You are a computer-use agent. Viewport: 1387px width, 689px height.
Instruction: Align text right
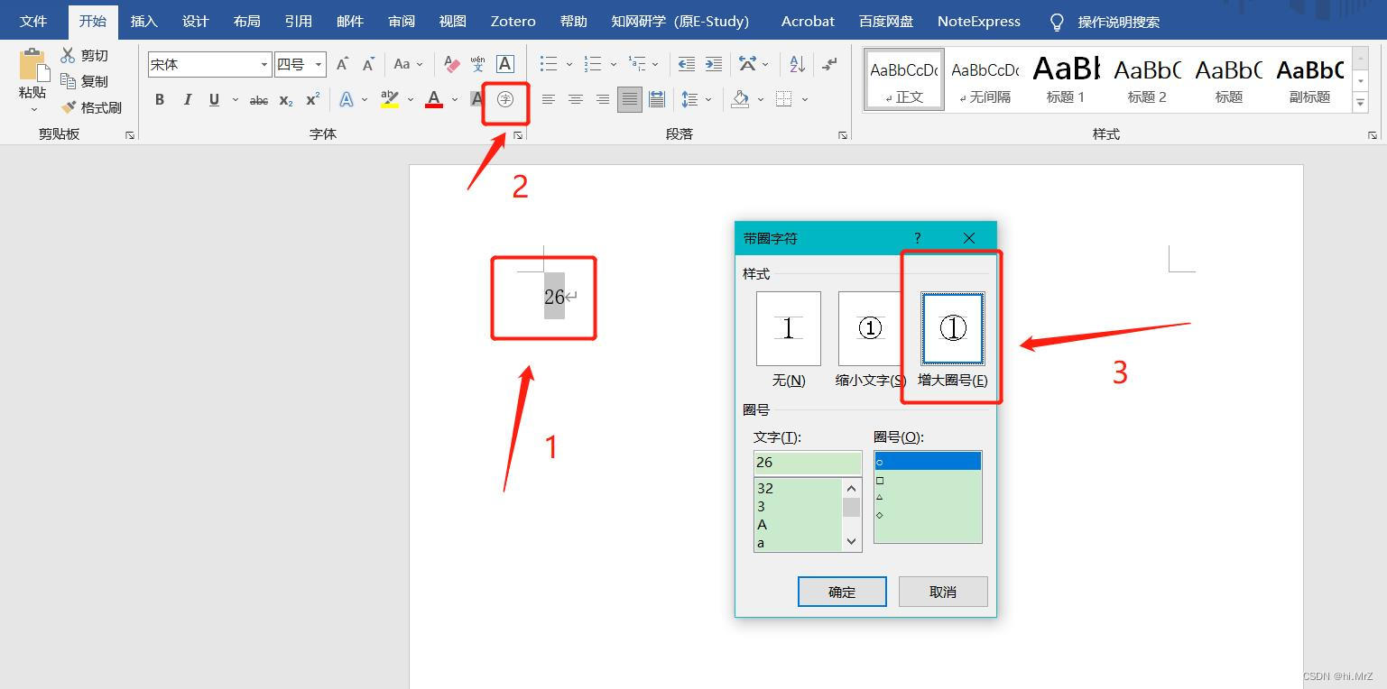pyautogui.click(x=602, y=99)
